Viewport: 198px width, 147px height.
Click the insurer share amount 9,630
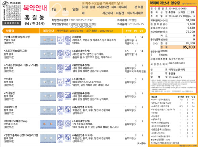(191, 28)
